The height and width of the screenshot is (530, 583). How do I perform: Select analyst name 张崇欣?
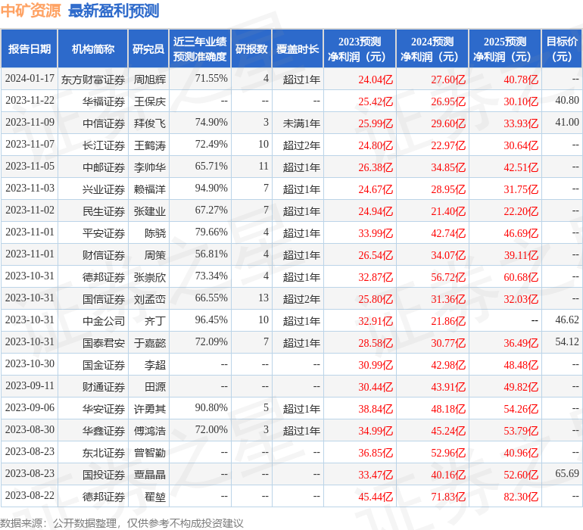point(149,277)
